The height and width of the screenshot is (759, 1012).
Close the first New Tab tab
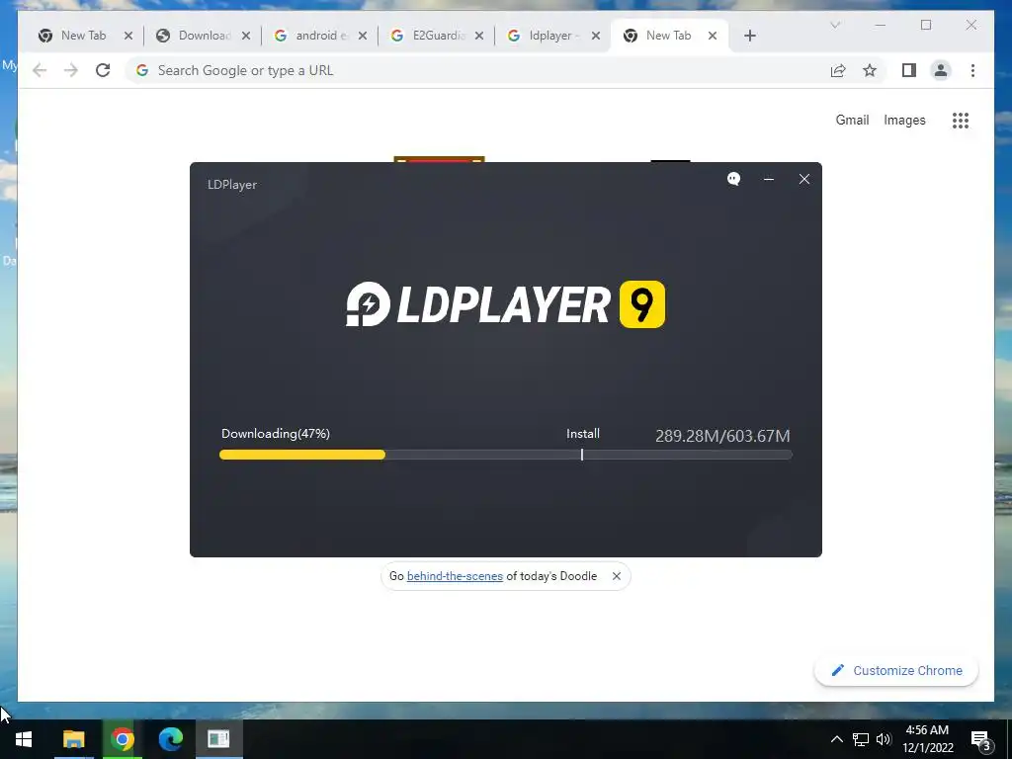click(x=128, y=36)
